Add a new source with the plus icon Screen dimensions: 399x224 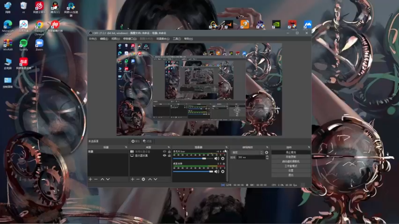click(132, 179)
